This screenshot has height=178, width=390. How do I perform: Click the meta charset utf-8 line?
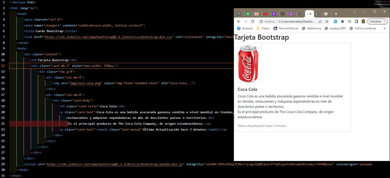click(x=44, y=20)
